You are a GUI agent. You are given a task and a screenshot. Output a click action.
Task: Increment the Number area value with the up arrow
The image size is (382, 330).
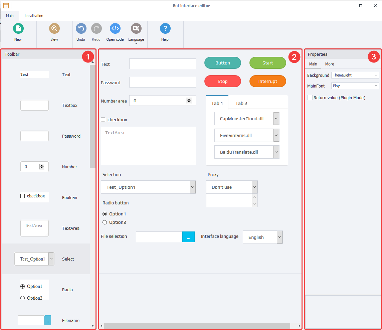click(x=189, y=99)
